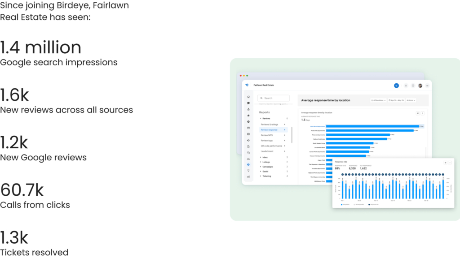Screen dimensions: 460x258
Task: Open the star reviews icon in sidebar
Action: [x=248, y=116]
